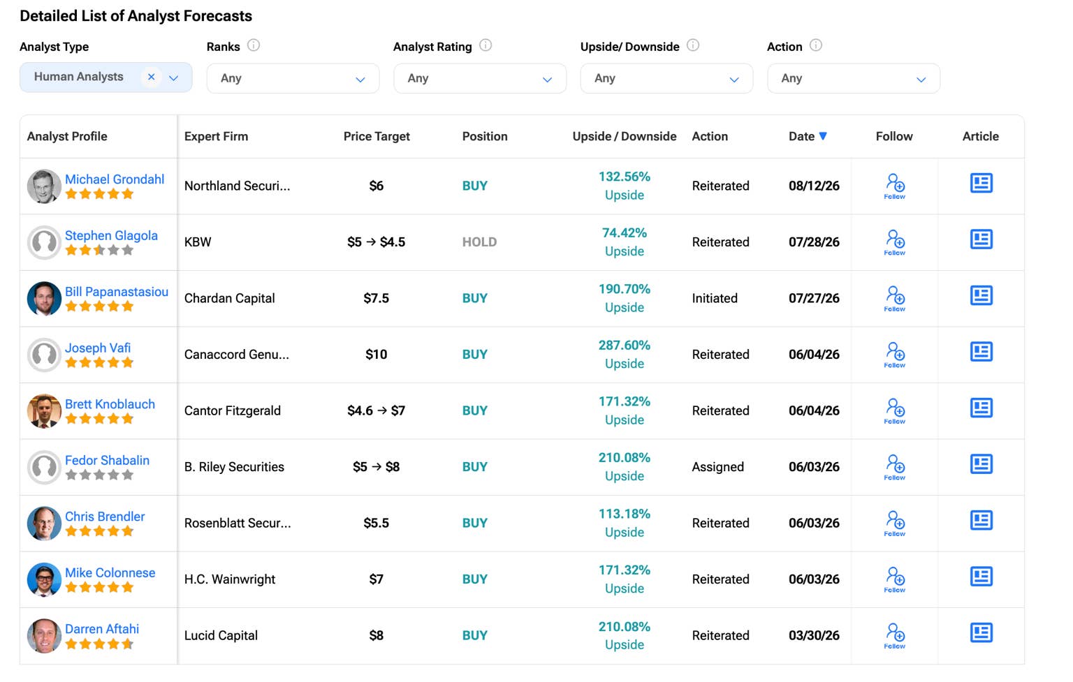Open article for Joseph Vafi's forecast
This screenshot has width=1073, height=682.
click(x=981, y=352)
